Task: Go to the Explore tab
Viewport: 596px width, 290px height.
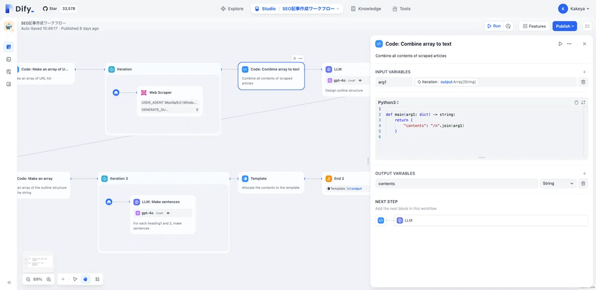Action: click(x=232, y=9)
